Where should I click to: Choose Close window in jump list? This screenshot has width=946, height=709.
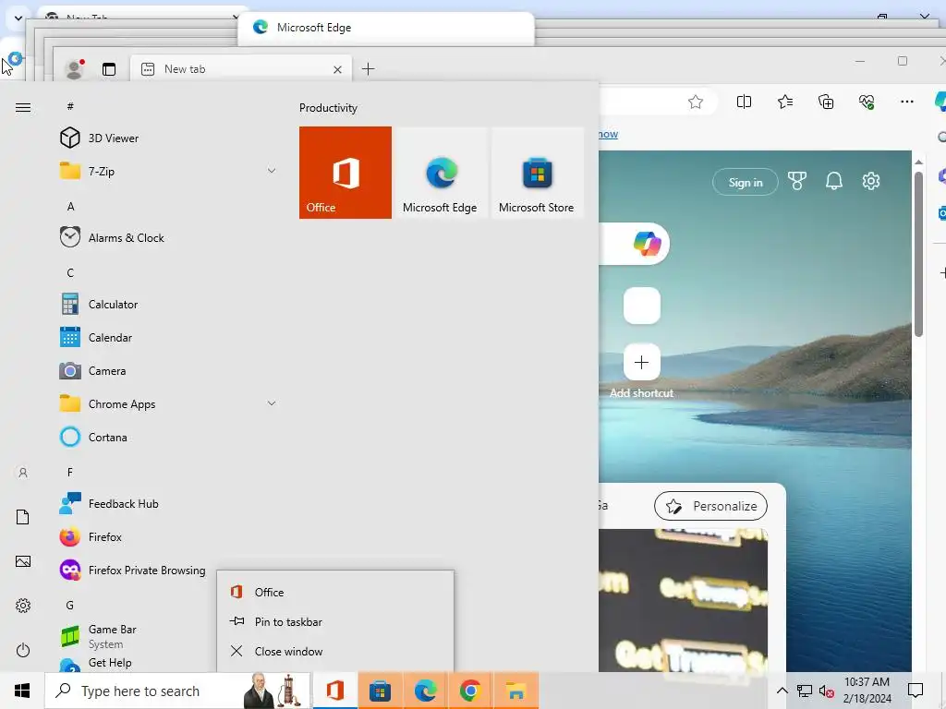click(x=334, y=651)
